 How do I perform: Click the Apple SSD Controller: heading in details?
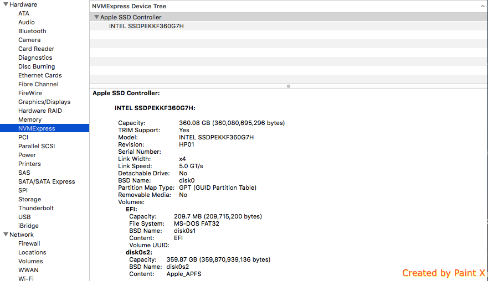(126, 93)
